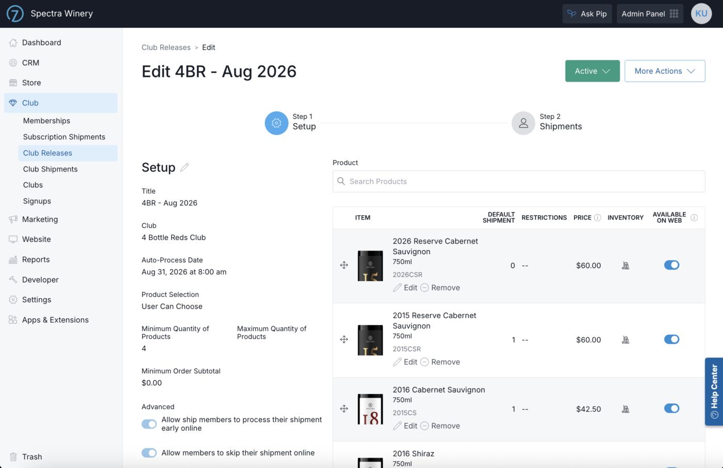Toggle allow members to skip shipment online
Viewport: 723px width, 468px height.
coord(149,453)
